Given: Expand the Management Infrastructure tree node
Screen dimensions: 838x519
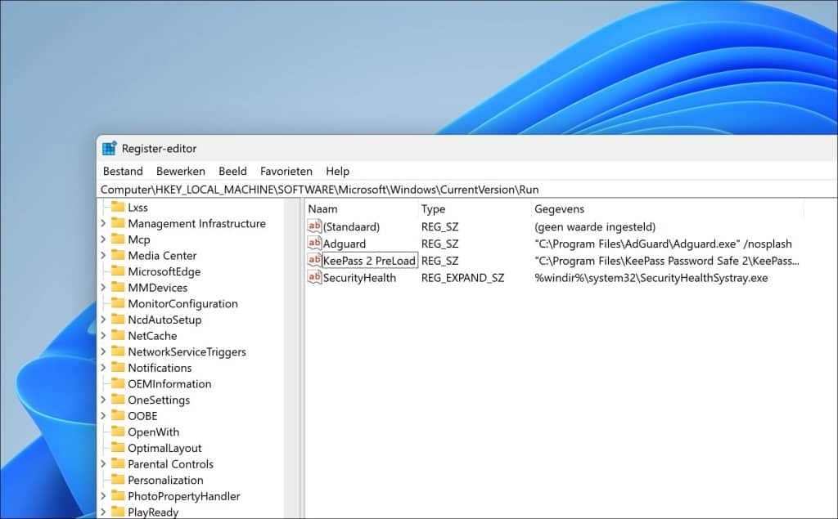Looking at the screenshot, I should click(x=101, y=223).
